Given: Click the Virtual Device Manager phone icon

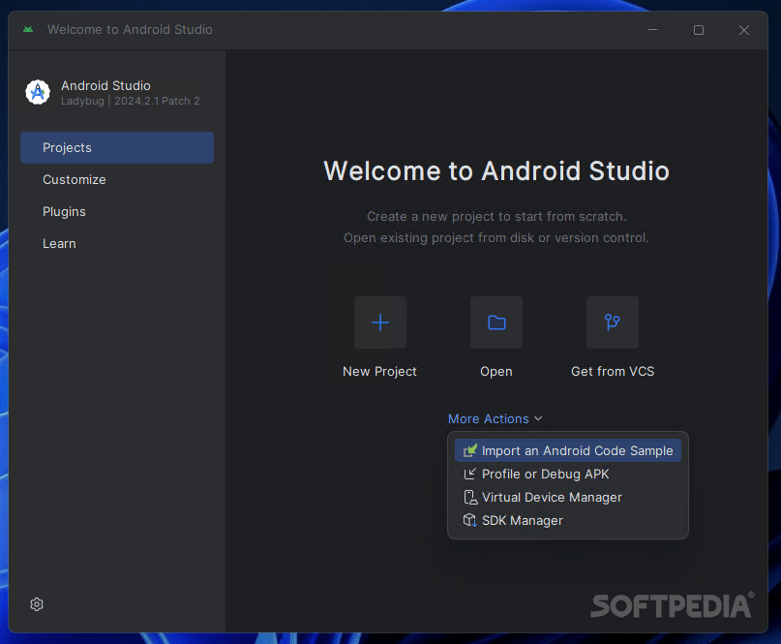Looking at the screenshot, I should (470, 497).
